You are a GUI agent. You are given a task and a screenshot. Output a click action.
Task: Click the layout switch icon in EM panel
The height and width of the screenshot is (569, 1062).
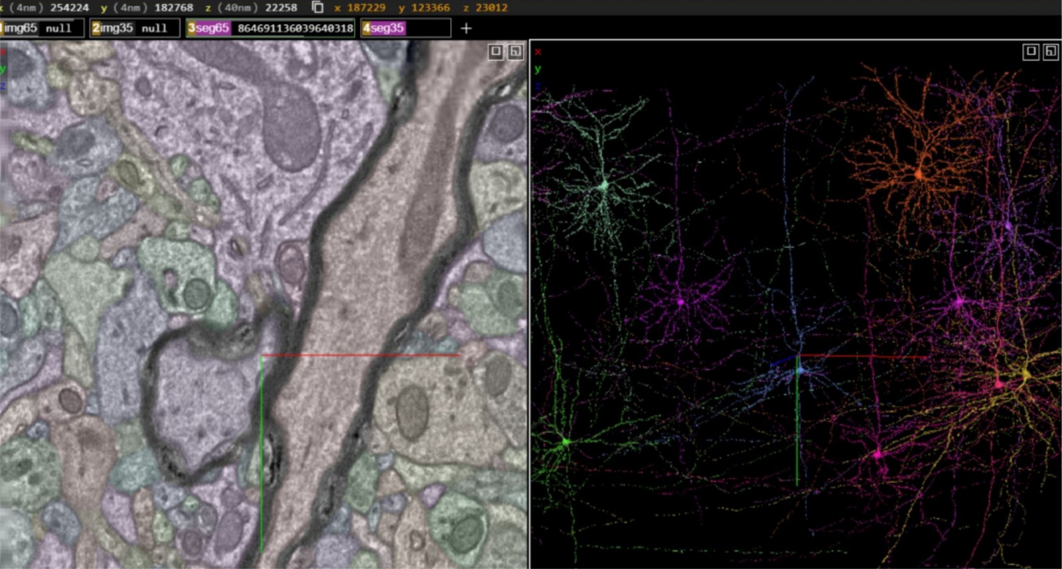pyautogui.click(x=516, y=52)
